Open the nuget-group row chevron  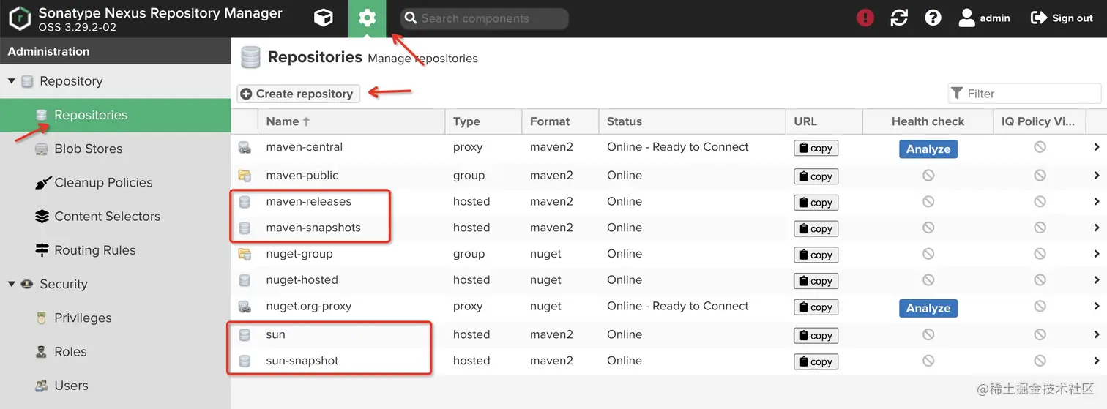point(1096,254)
